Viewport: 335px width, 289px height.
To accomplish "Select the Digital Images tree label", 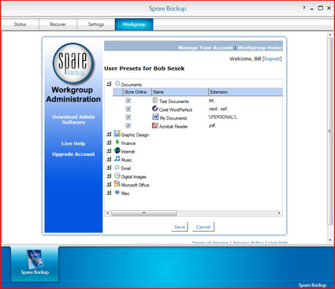I will [x=133, y=176].
